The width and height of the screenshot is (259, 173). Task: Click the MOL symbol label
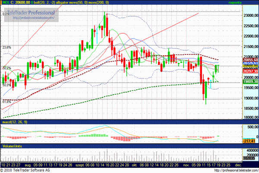[x=5, y=3]
